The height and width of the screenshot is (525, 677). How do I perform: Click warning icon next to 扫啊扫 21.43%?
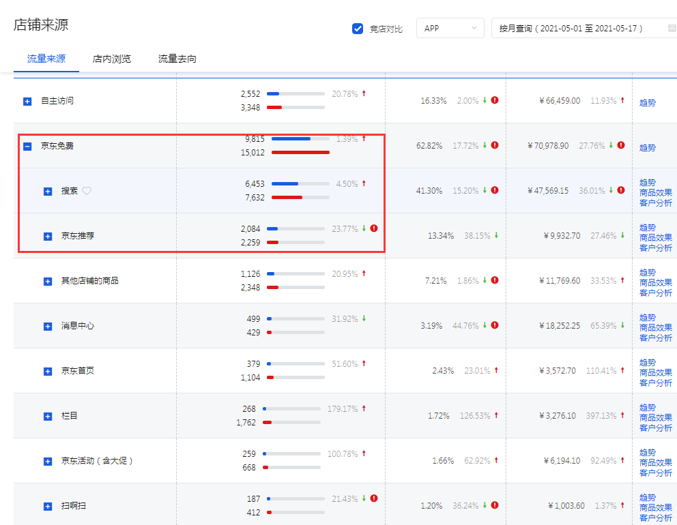click(x=374, y=498)
